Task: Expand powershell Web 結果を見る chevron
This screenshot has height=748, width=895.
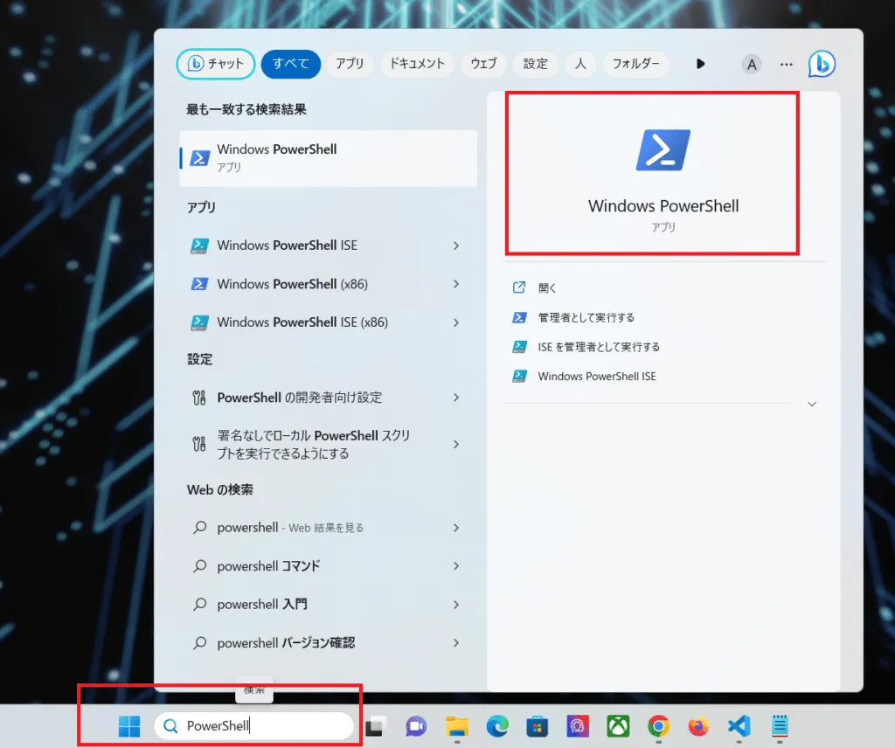Action: [x=456, y=529]
